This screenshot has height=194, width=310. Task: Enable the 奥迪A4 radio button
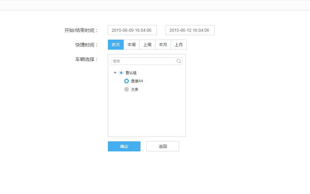tap(127, 81)
